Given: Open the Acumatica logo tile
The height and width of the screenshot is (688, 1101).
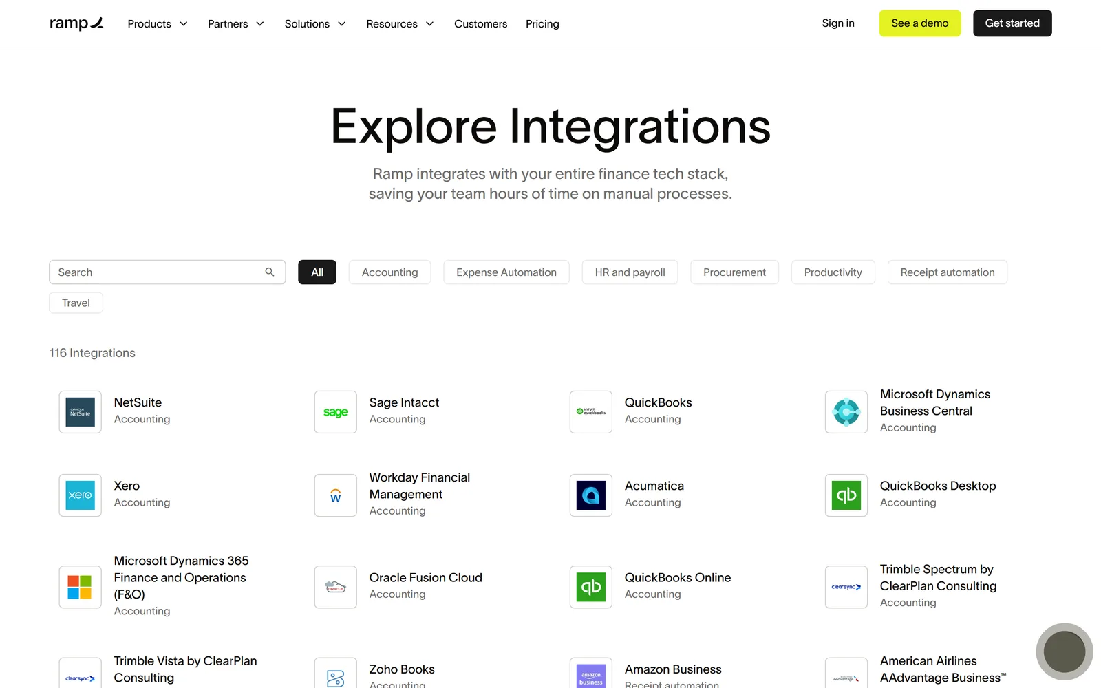Looking at the screenshot, I should tap(590, 495).
